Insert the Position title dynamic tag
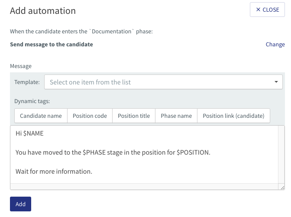Screen dimensions: 291x217 coord(134,116)
